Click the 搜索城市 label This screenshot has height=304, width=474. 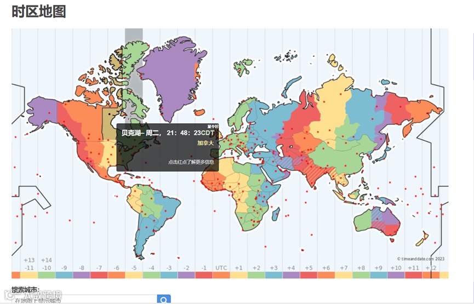(x=26, y=290)
